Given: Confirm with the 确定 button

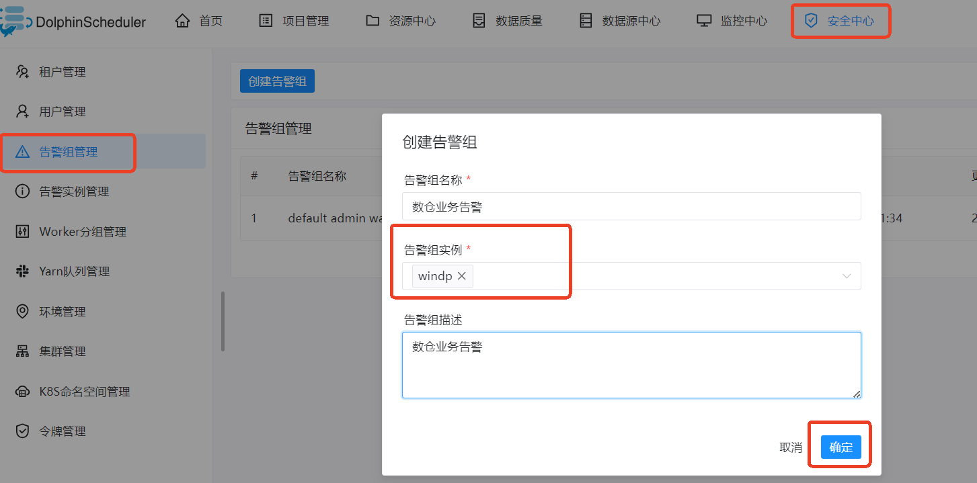Looking at the screenshot, I should (x=841, y=447).
